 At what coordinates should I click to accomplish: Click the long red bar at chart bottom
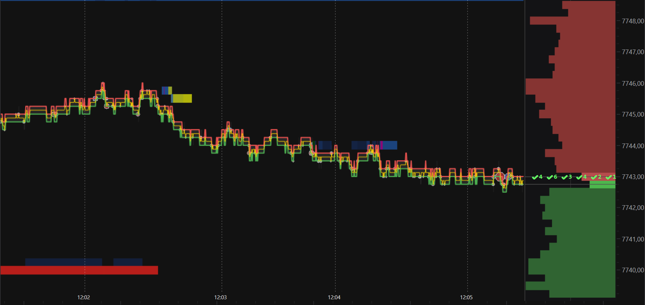click(79, 270)
